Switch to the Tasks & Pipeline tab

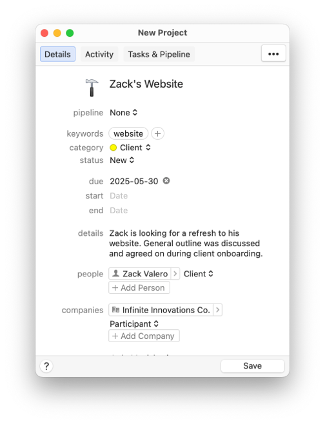[x=159, y=54]
